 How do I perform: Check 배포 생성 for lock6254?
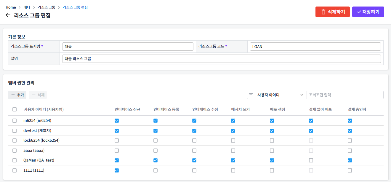(272, 140)
